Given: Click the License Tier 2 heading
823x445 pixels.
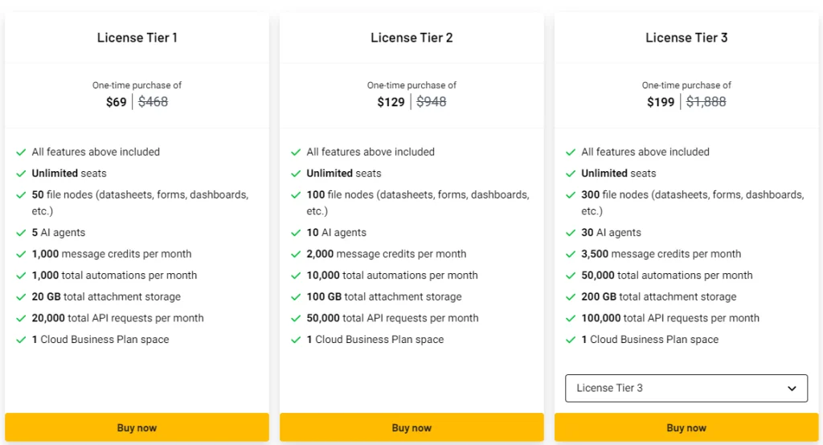Looking at the screenshot, I should (411, 38).
